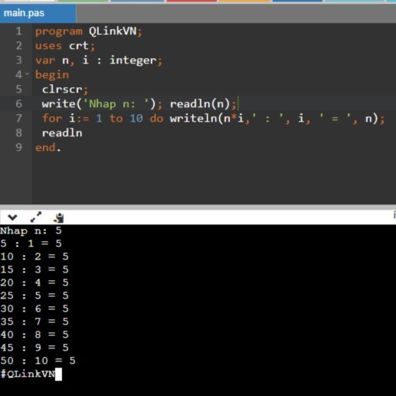
Task: Click the '45 : 9 = 5' console line
Action: (34, 348)
